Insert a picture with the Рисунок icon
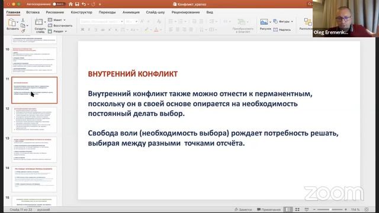 point(264,22)
